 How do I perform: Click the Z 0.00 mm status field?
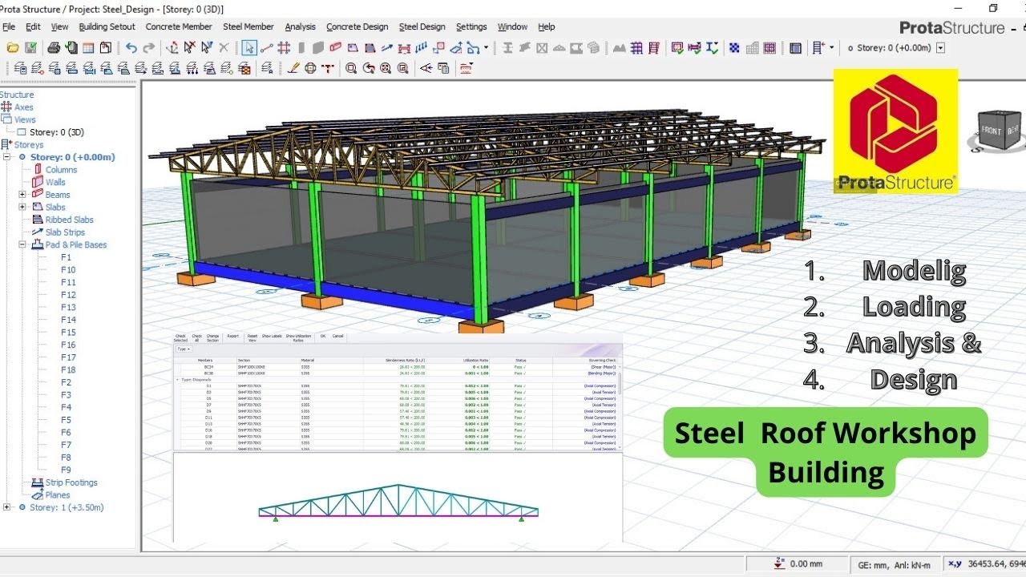(797, 564)
